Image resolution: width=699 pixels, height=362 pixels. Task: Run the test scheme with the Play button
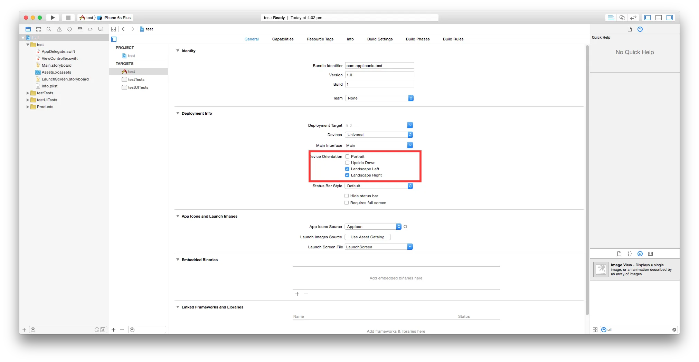click(53, 18)
